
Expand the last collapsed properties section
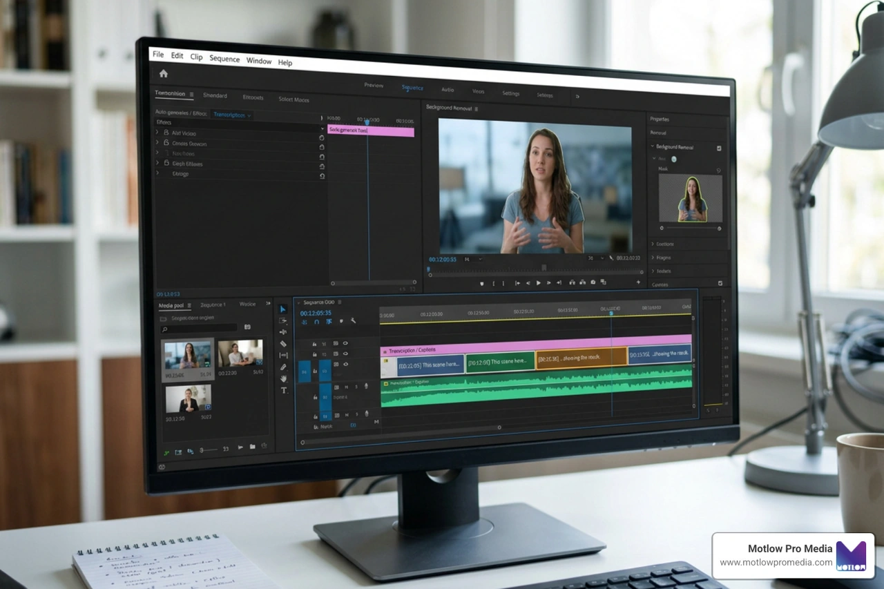(653, 271)
